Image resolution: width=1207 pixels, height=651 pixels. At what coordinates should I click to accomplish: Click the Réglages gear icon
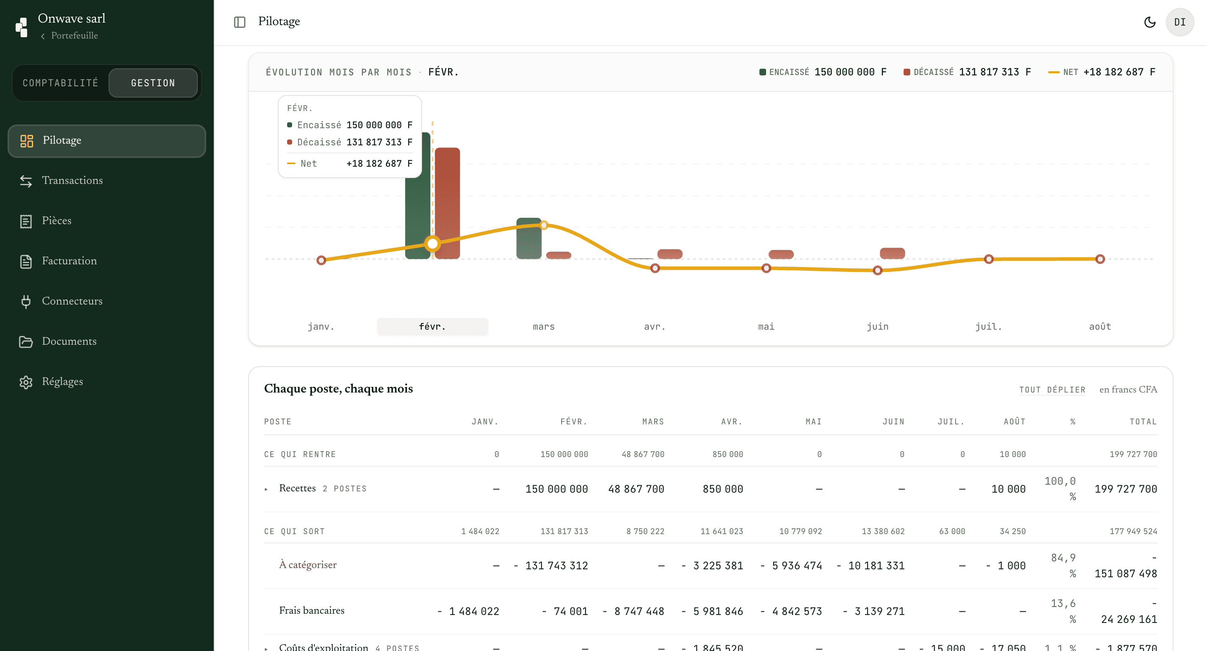26,382
